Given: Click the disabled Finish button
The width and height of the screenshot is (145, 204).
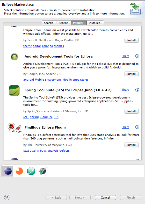Looking at the screenshot, I should click(131, 198).
